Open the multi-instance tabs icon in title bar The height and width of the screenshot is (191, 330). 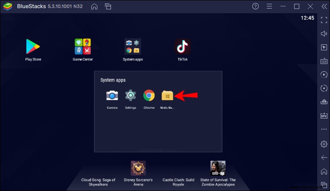(108, 6)
